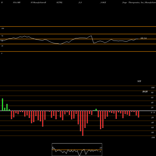Click the '-80' label on MR axis
The image size is (156, 156).
[x=152, y=133]
